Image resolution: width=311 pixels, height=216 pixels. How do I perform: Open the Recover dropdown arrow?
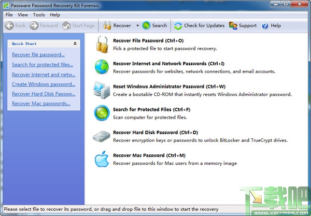[x=137, y=25]
